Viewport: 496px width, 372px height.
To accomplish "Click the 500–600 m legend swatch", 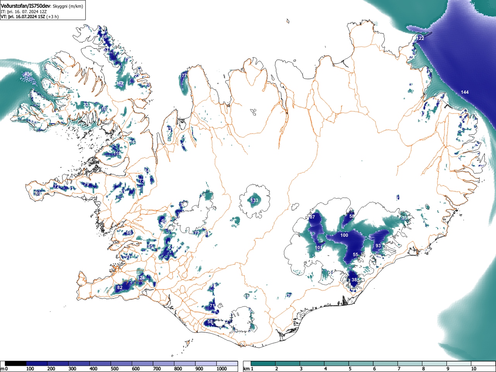I will [x=121, y=363].
